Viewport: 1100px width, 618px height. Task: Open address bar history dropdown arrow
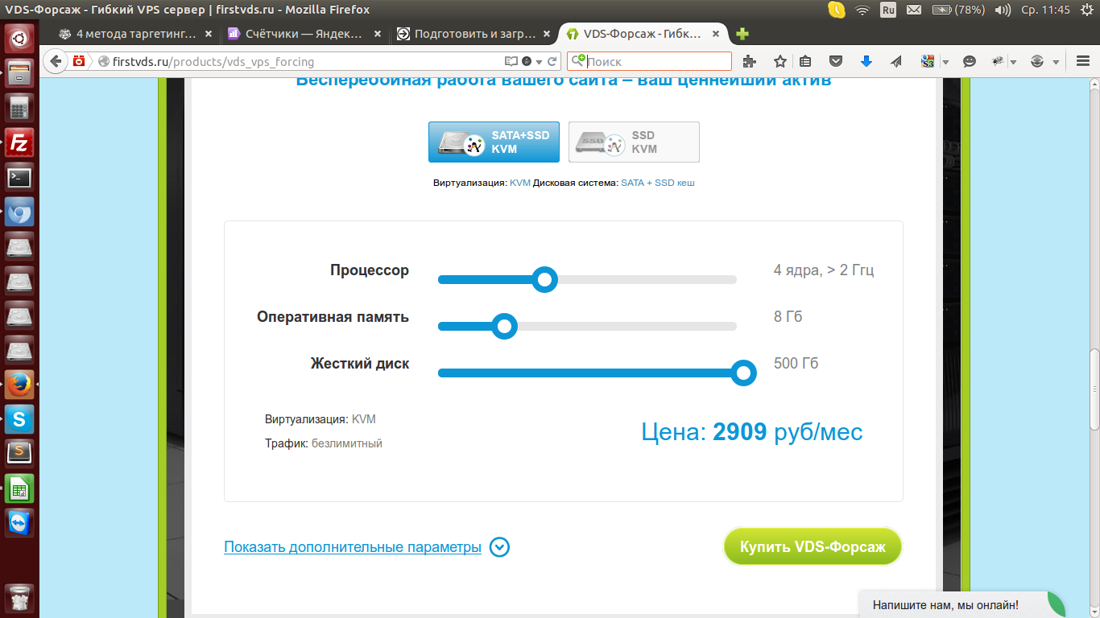(539, 61)
